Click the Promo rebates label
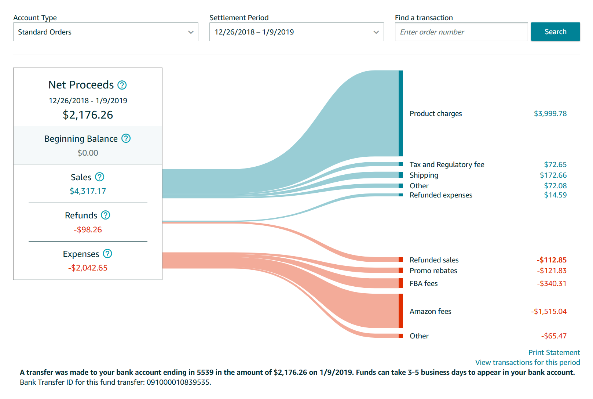The image size is (593, 399). 433,271
